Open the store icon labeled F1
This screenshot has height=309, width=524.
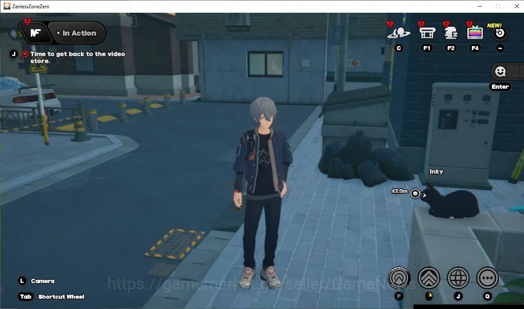tap(427, 32)
